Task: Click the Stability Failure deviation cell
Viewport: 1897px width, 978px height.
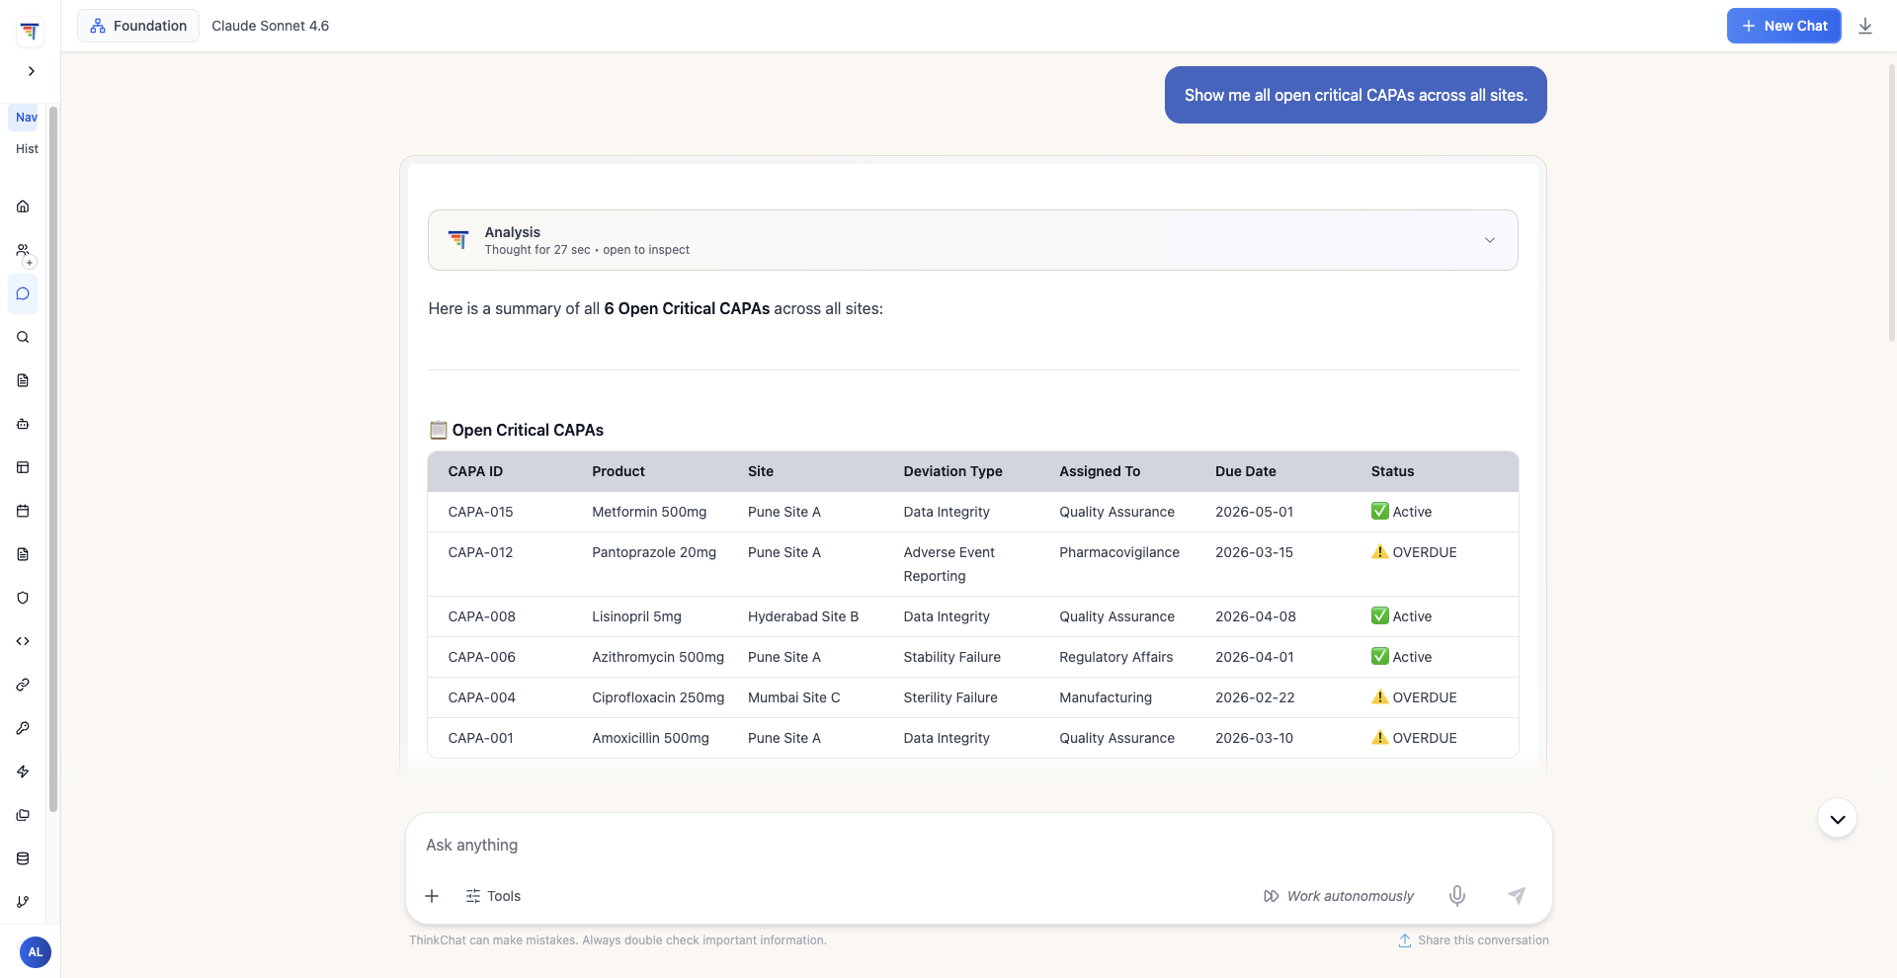Action: pos(951,657)
